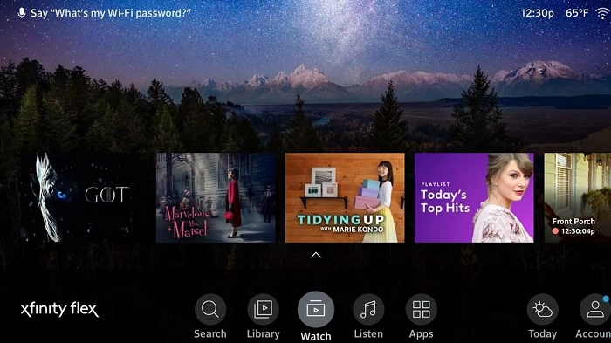Open Tidying Up with Marie Kondo tile

[x=345, y=197]
